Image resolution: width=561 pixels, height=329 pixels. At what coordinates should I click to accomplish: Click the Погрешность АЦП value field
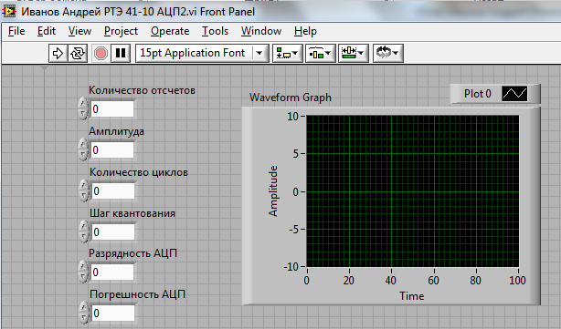112,314
